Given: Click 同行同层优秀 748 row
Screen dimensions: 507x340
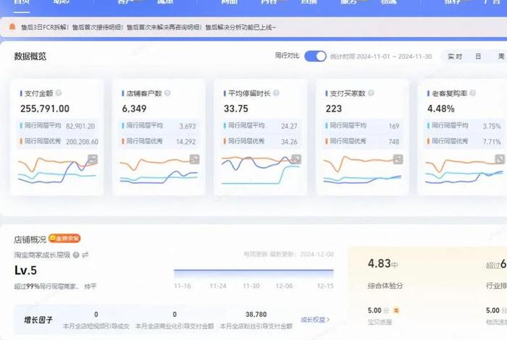Looking at the screenshot, I should click(363, 141).
